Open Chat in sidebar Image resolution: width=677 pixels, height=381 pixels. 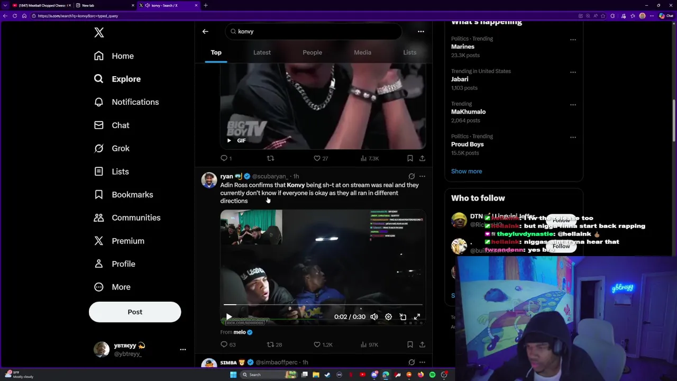coord(112,125)
